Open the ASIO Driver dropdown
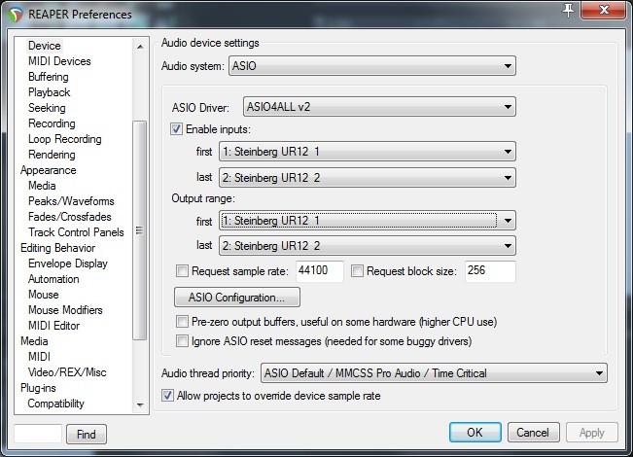 point(379,107)
